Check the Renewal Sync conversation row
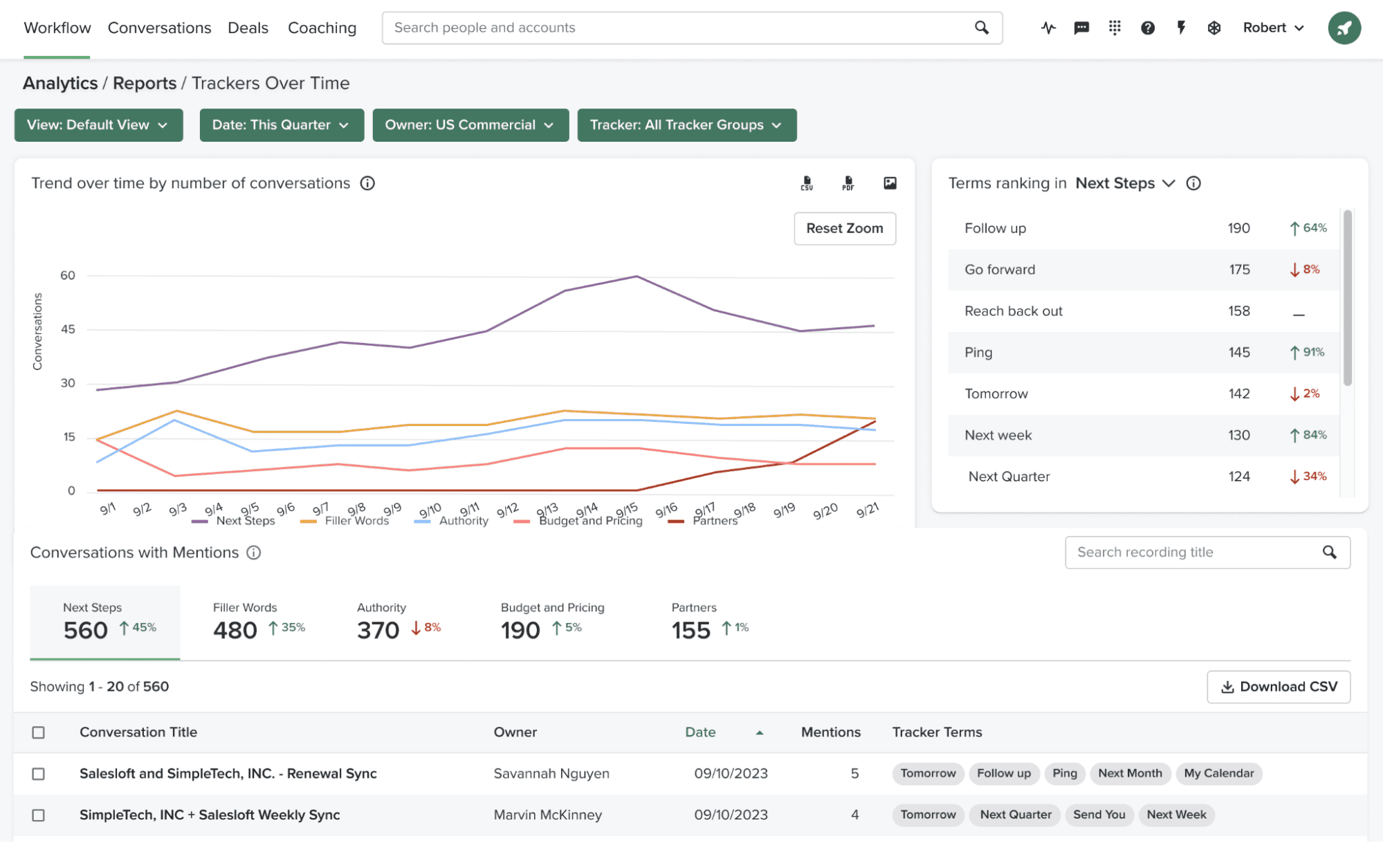This screenshot has width=1383, height=843. coord(39,774)
